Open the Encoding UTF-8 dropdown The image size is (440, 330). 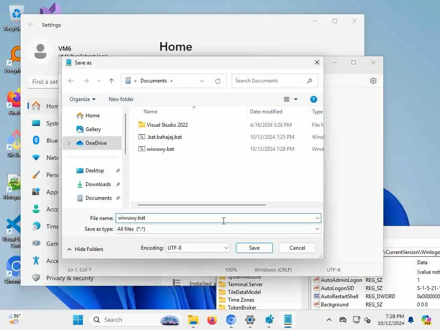(x=198, y=248)
